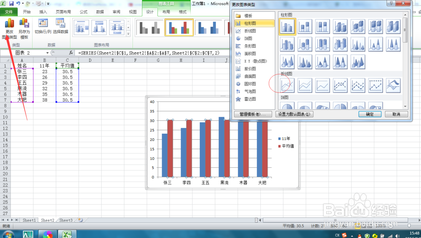Select 雷达图 category in chart type list
The width and height of the screenshot is (421, 238).
[x=255, y=99]
